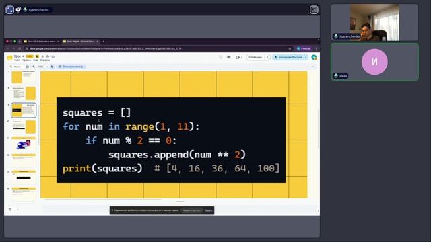Viewport: 431px width, 242px height.
Task: Open the comments icon in Slides header
Action: [x=229, y=57]
